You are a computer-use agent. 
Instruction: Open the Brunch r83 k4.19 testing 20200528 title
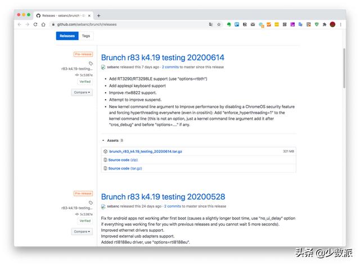click(163, 196)
